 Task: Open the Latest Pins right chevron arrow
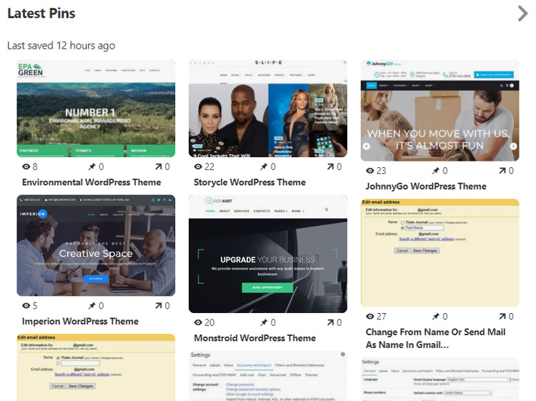point(522,14)
